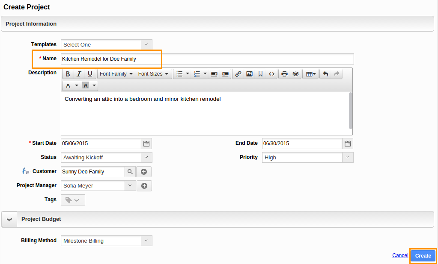Toggle italic formatting in description editor
Screen dimensions: 438x264
(79, 74)
